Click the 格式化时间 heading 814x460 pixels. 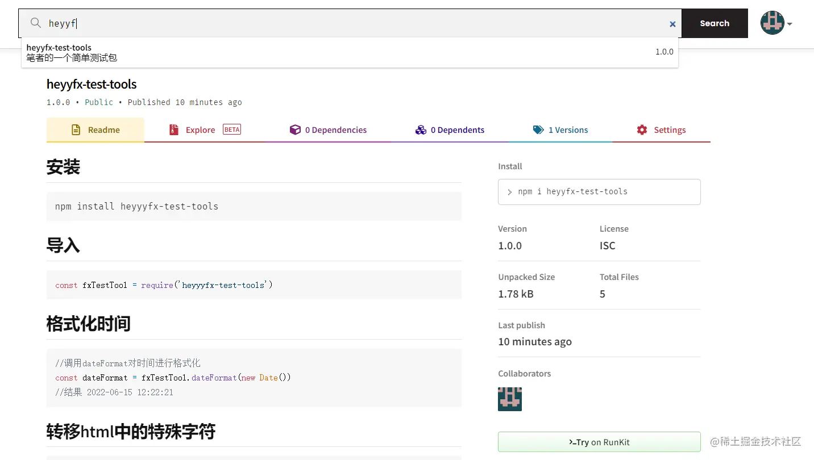pos(89,324)
